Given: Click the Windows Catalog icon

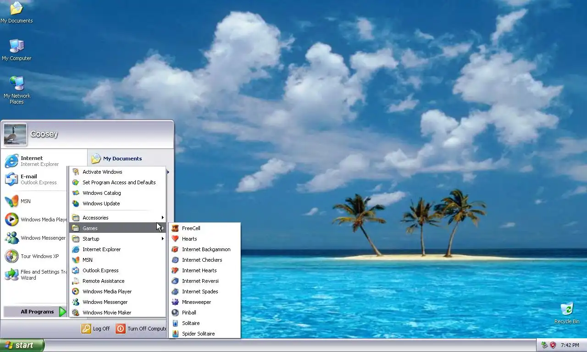Looking at the screenshot, I should (x=75, y=193).
